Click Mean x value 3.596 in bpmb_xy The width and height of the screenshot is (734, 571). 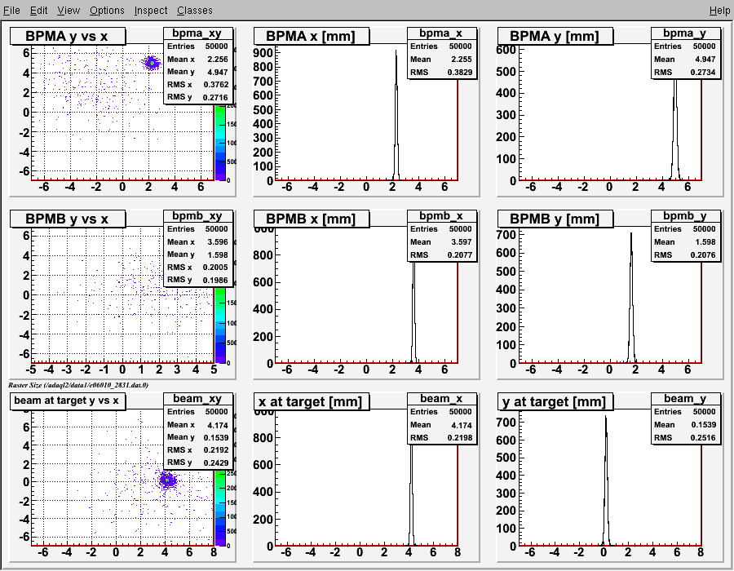click(218, 242)
